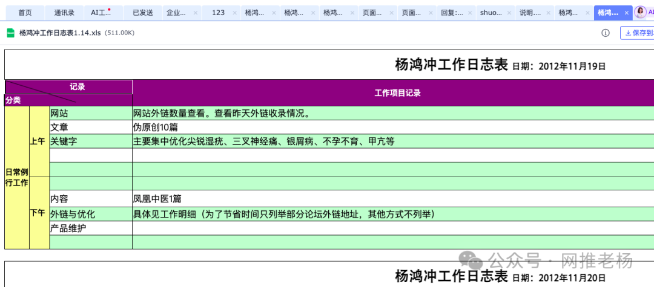654x287 pixels.
Task: Close the active highlighted 杨鸿... tab
Action: (627, 13)
